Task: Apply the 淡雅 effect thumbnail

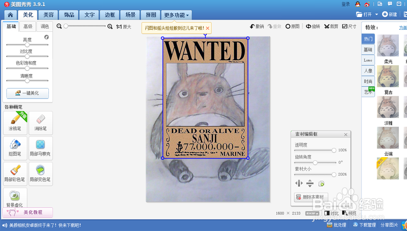Action: 388,107
